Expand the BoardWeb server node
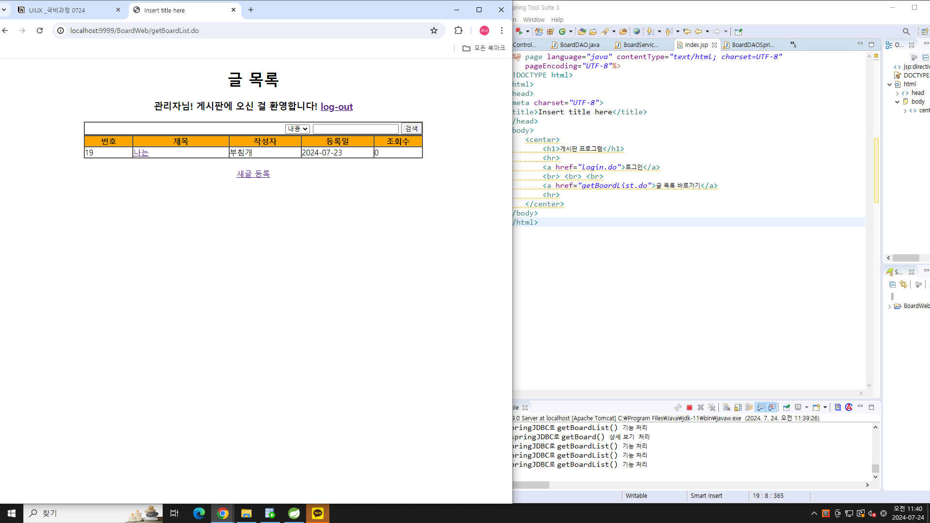Image resolution: width=930 pixels, height=523 pixels. coord(889,306)
